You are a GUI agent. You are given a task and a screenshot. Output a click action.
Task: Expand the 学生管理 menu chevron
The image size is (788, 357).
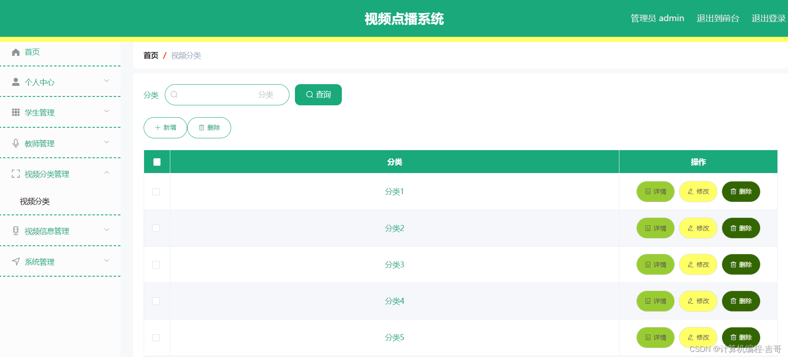coord(107,111)
